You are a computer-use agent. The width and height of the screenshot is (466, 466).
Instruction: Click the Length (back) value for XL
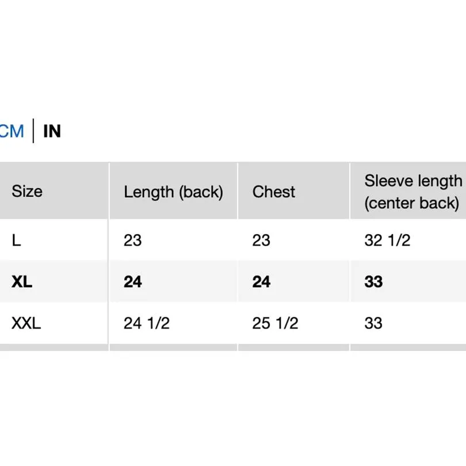(x=132, y=281)
